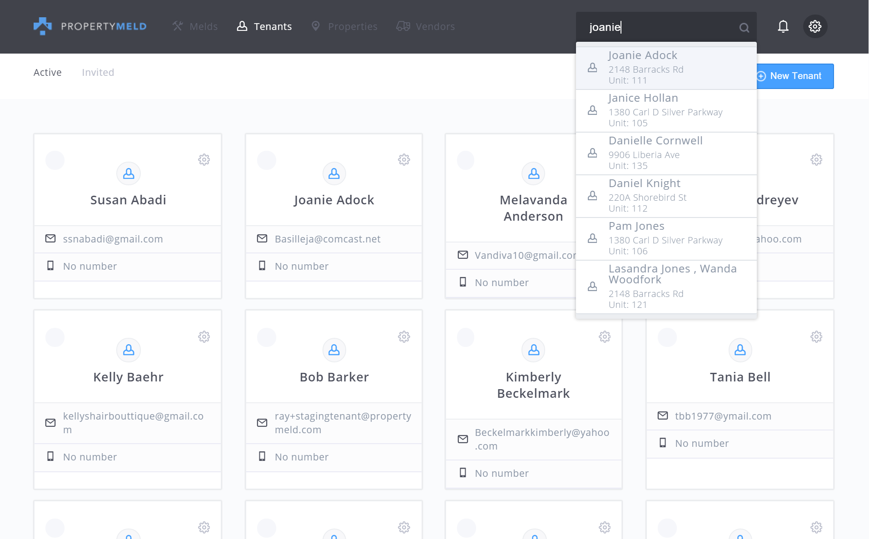
Task: Click the New Tenant button
Action: [x=795, y=76]
